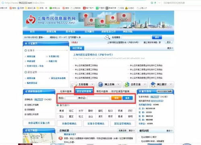Open the 962222拨打指南 link
The width and height of the screenshot is (201, 145).
click(x=164, y=91)
